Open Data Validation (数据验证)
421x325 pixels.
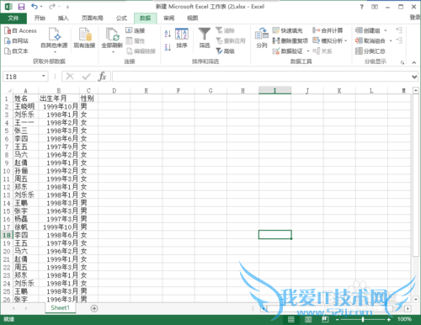tap(288, 51)
